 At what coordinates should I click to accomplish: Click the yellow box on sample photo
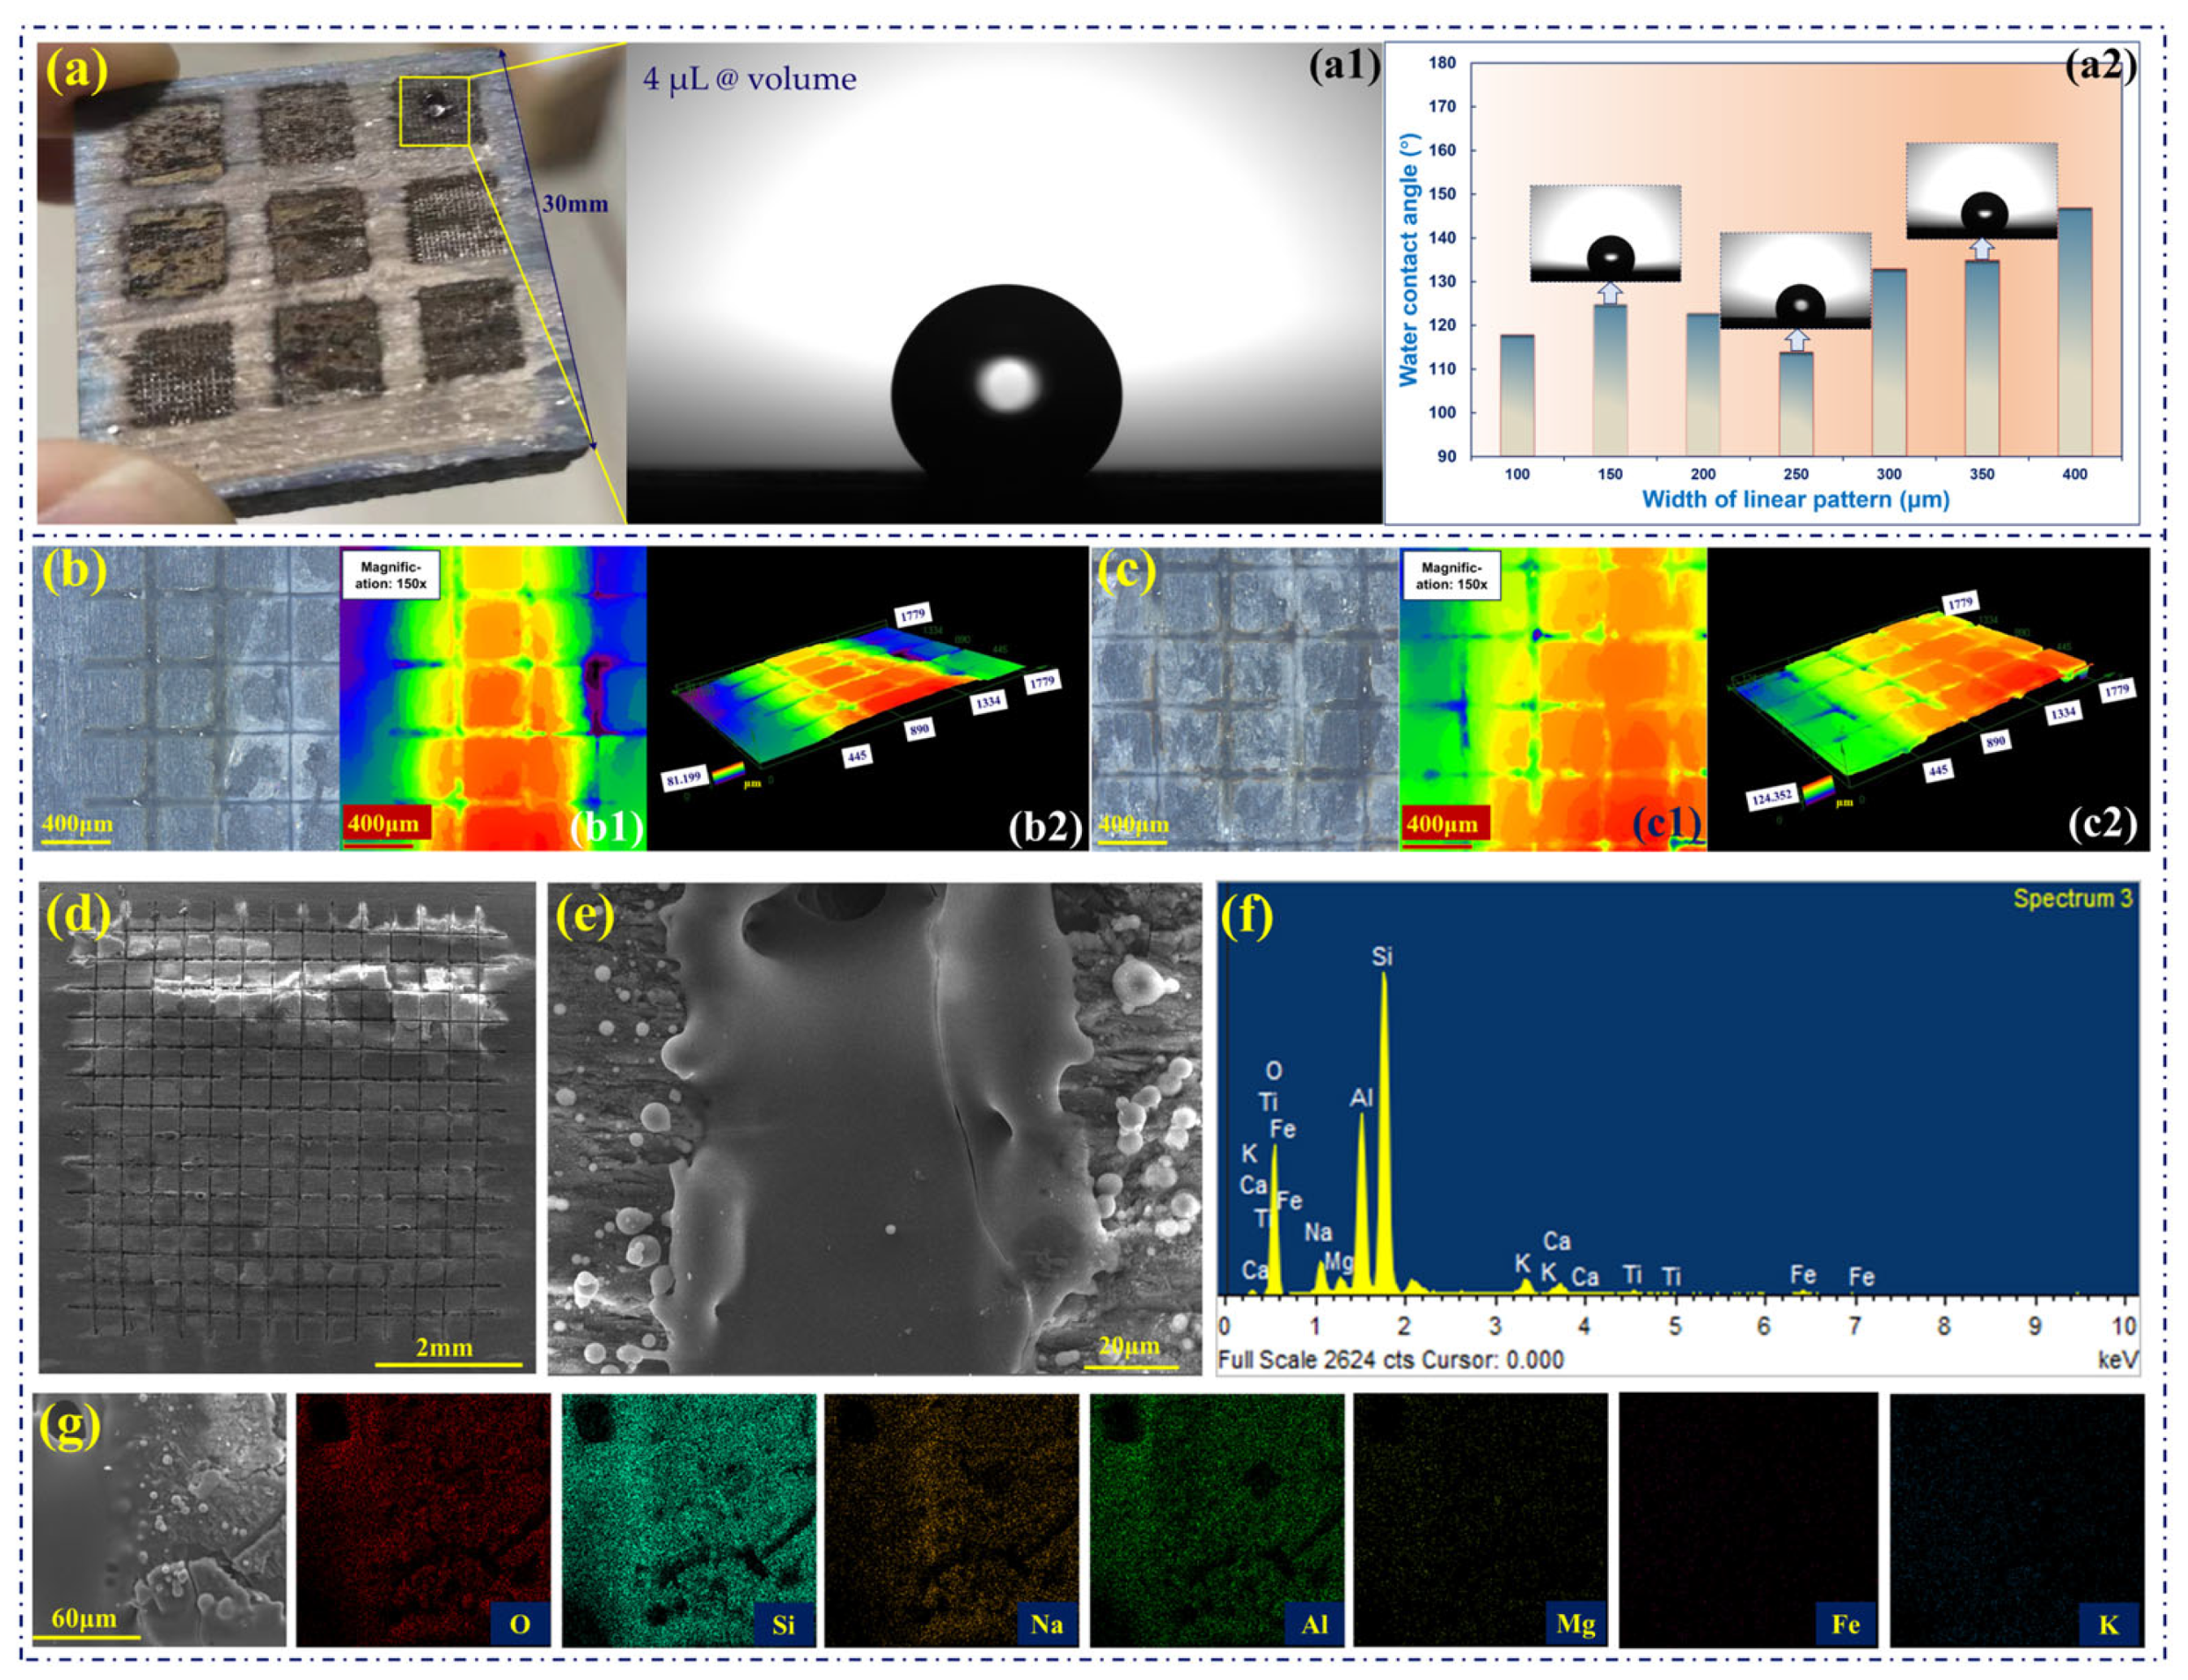coord(434,111)
